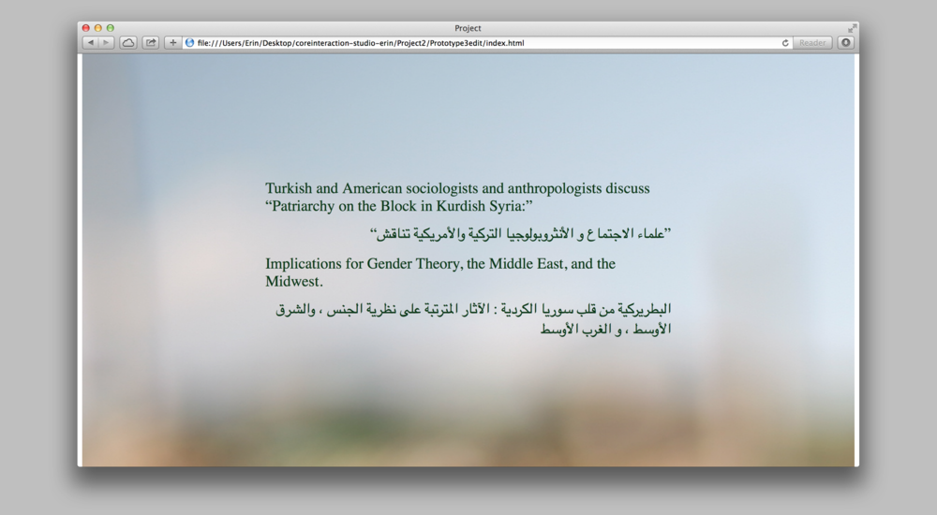The image size is (937, 515).
Task: Click 'Implications for Gender Theory' paragraph
Action: 440,272
